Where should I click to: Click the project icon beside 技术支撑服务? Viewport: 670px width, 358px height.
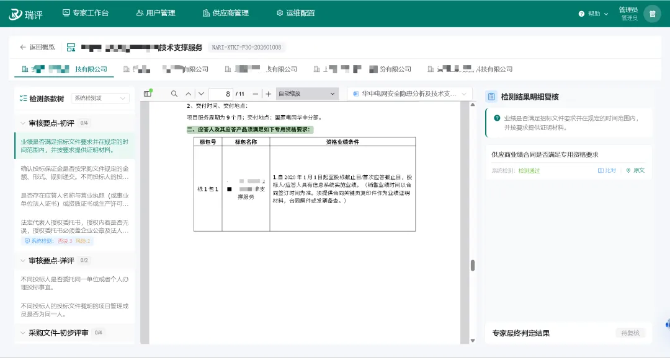coord(71,47)
